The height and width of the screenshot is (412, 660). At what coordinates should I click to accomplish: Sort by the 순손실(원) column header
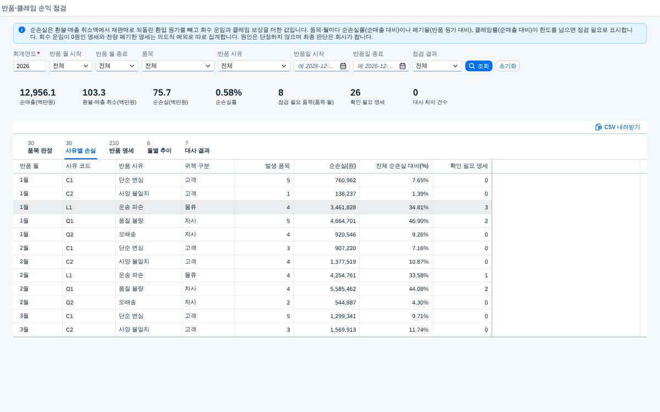pos(326,166)
